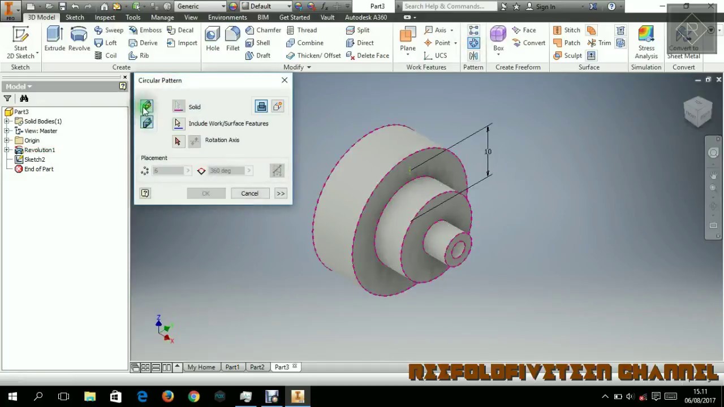Open the Fillet tool

click(232, 39)
